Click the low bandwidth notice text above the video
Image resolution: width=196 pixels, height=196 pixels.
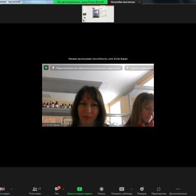98,59
